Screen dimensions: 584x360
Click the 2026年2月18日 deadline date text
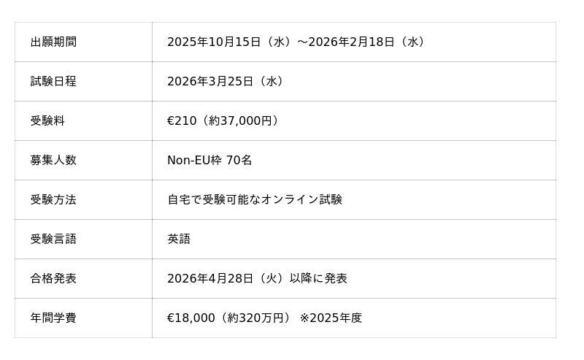tap(355, 42)
